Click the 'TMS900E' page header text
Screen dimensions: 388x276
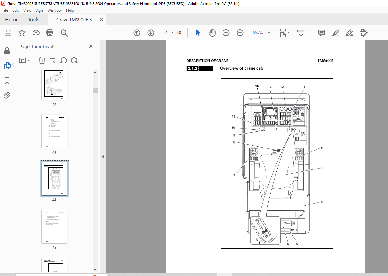[325, 61]
